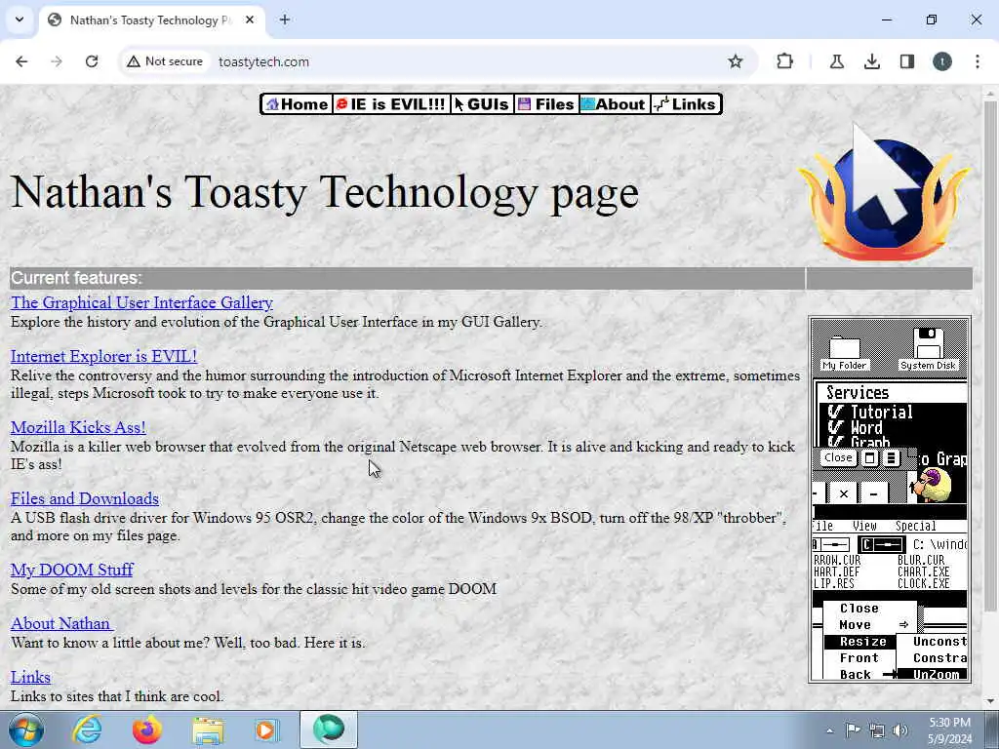Open Chrome Labs flask icon
Screen dimensions: 999x749
pos(836,61)
